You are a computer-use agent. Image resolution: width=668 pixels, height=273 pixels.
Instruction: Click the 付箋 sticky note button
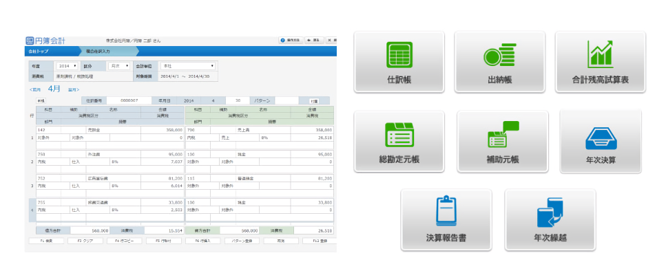point(315,101)
